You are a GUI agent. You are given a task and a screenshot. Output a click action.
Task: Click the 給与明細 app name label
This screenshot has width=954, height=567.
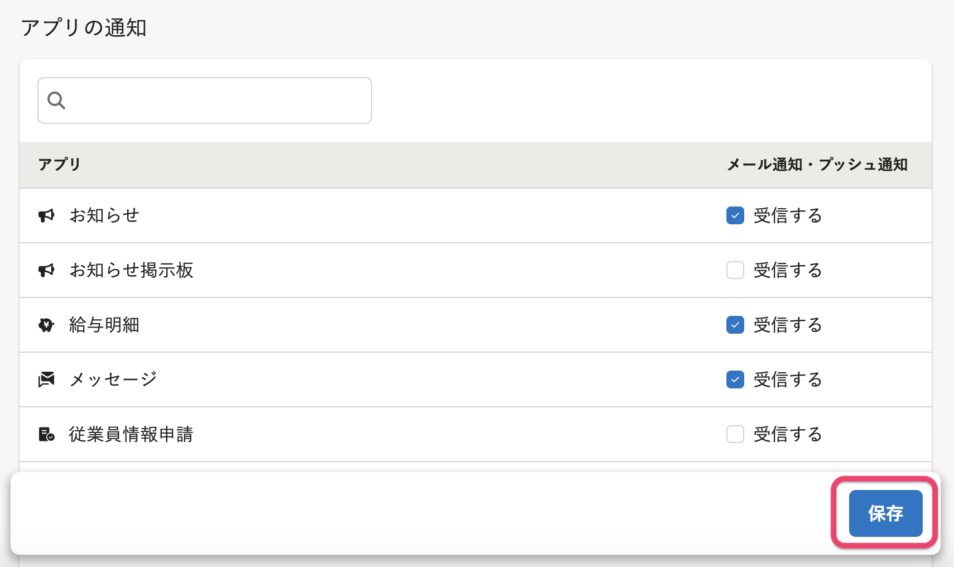tap(104, 325)
